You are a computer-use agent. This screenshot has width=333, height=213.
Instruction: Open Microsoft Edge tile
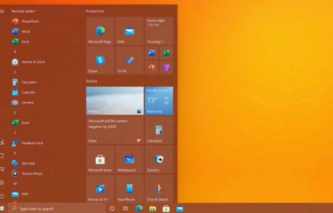coord(100,31)
